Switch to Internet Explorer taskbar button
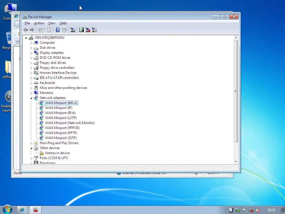This screenshot has height=214, width=285. tap(22, 210)
